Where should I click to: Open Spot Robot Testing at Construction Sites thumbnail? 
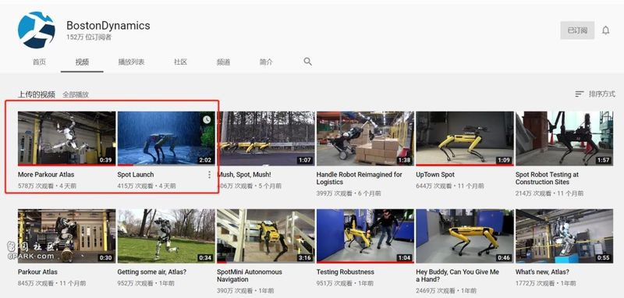pos(564,138)
